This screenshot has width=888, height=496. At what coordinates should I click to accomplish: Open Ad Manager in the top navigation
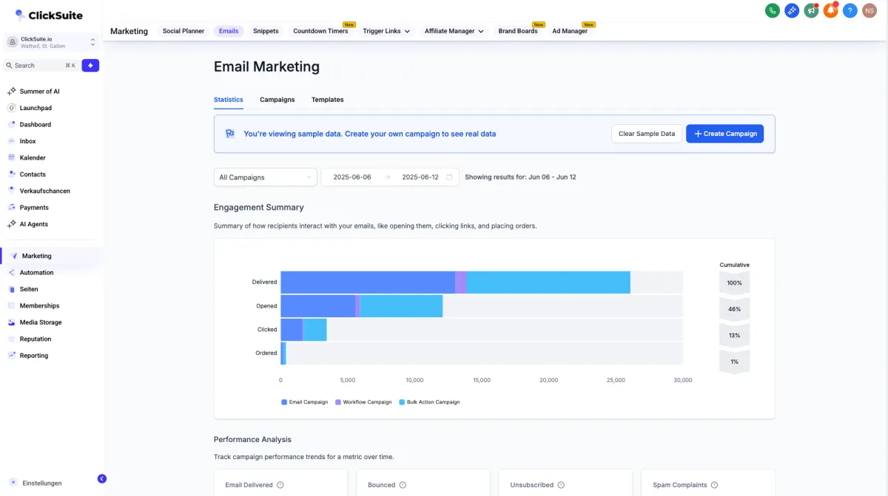pos(570,31)
